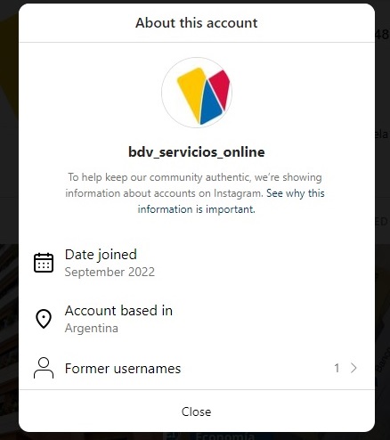The height and width of the screenshot is (440, 390).
Task: Click the person icon next to Former usernames
Action: (x=44, y=368)
